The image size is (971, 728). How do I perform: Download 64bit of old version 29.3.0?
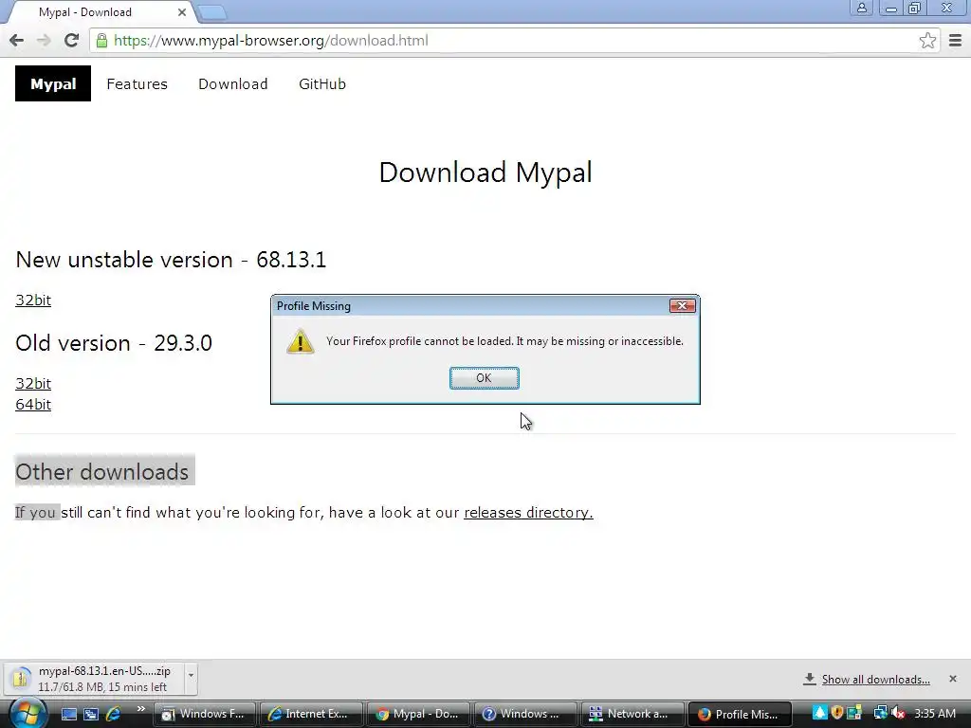pyautogui.click(x=33, y=404)
